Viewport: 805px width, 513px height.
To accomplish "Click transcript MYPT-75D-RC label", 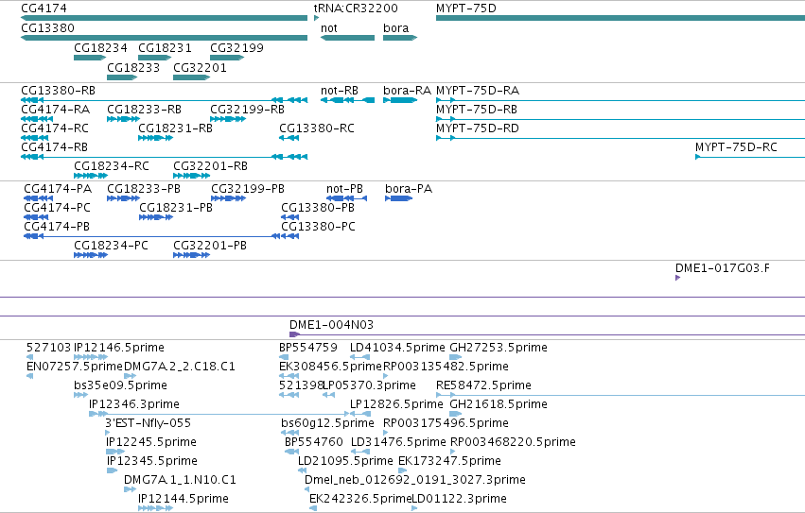I will coord(736,147).
